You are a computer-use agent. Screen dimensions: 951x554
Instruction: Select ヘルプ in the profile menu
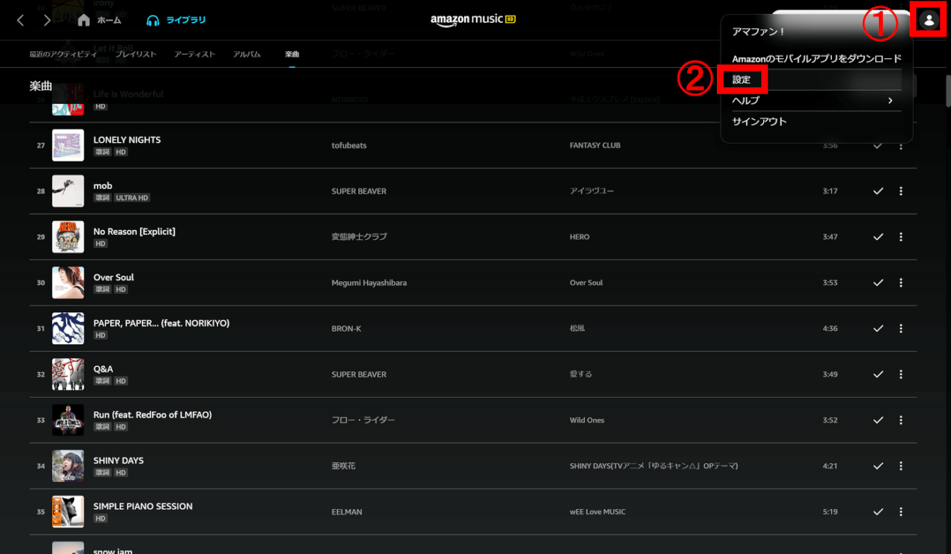746,100
